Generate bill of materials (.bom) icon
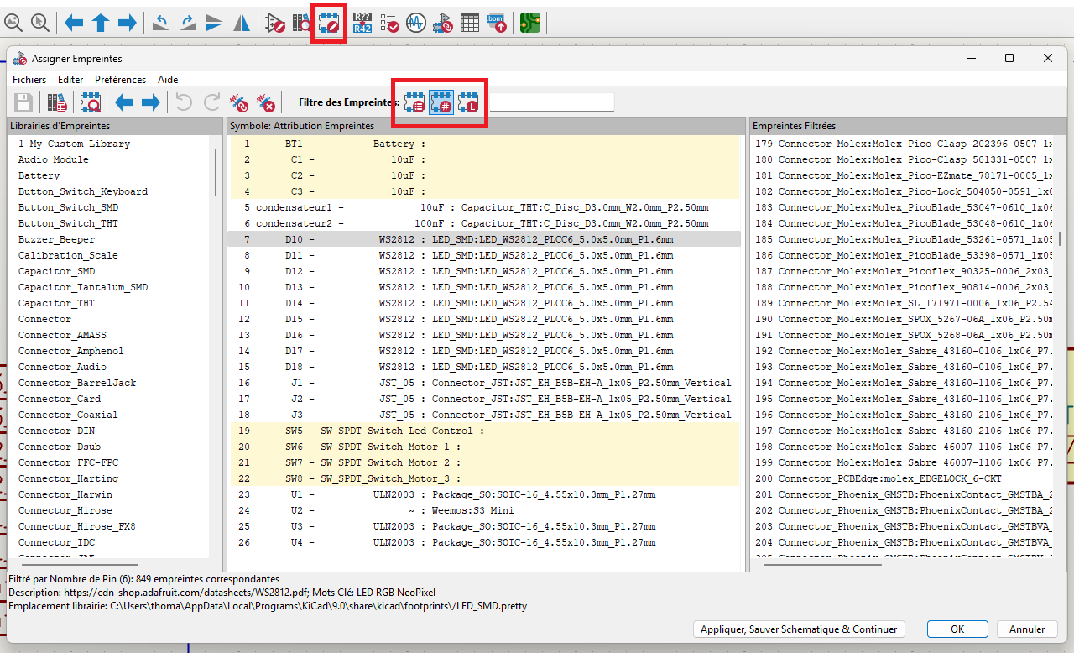This screenshot has height=653, width=1074. (496, 24)
